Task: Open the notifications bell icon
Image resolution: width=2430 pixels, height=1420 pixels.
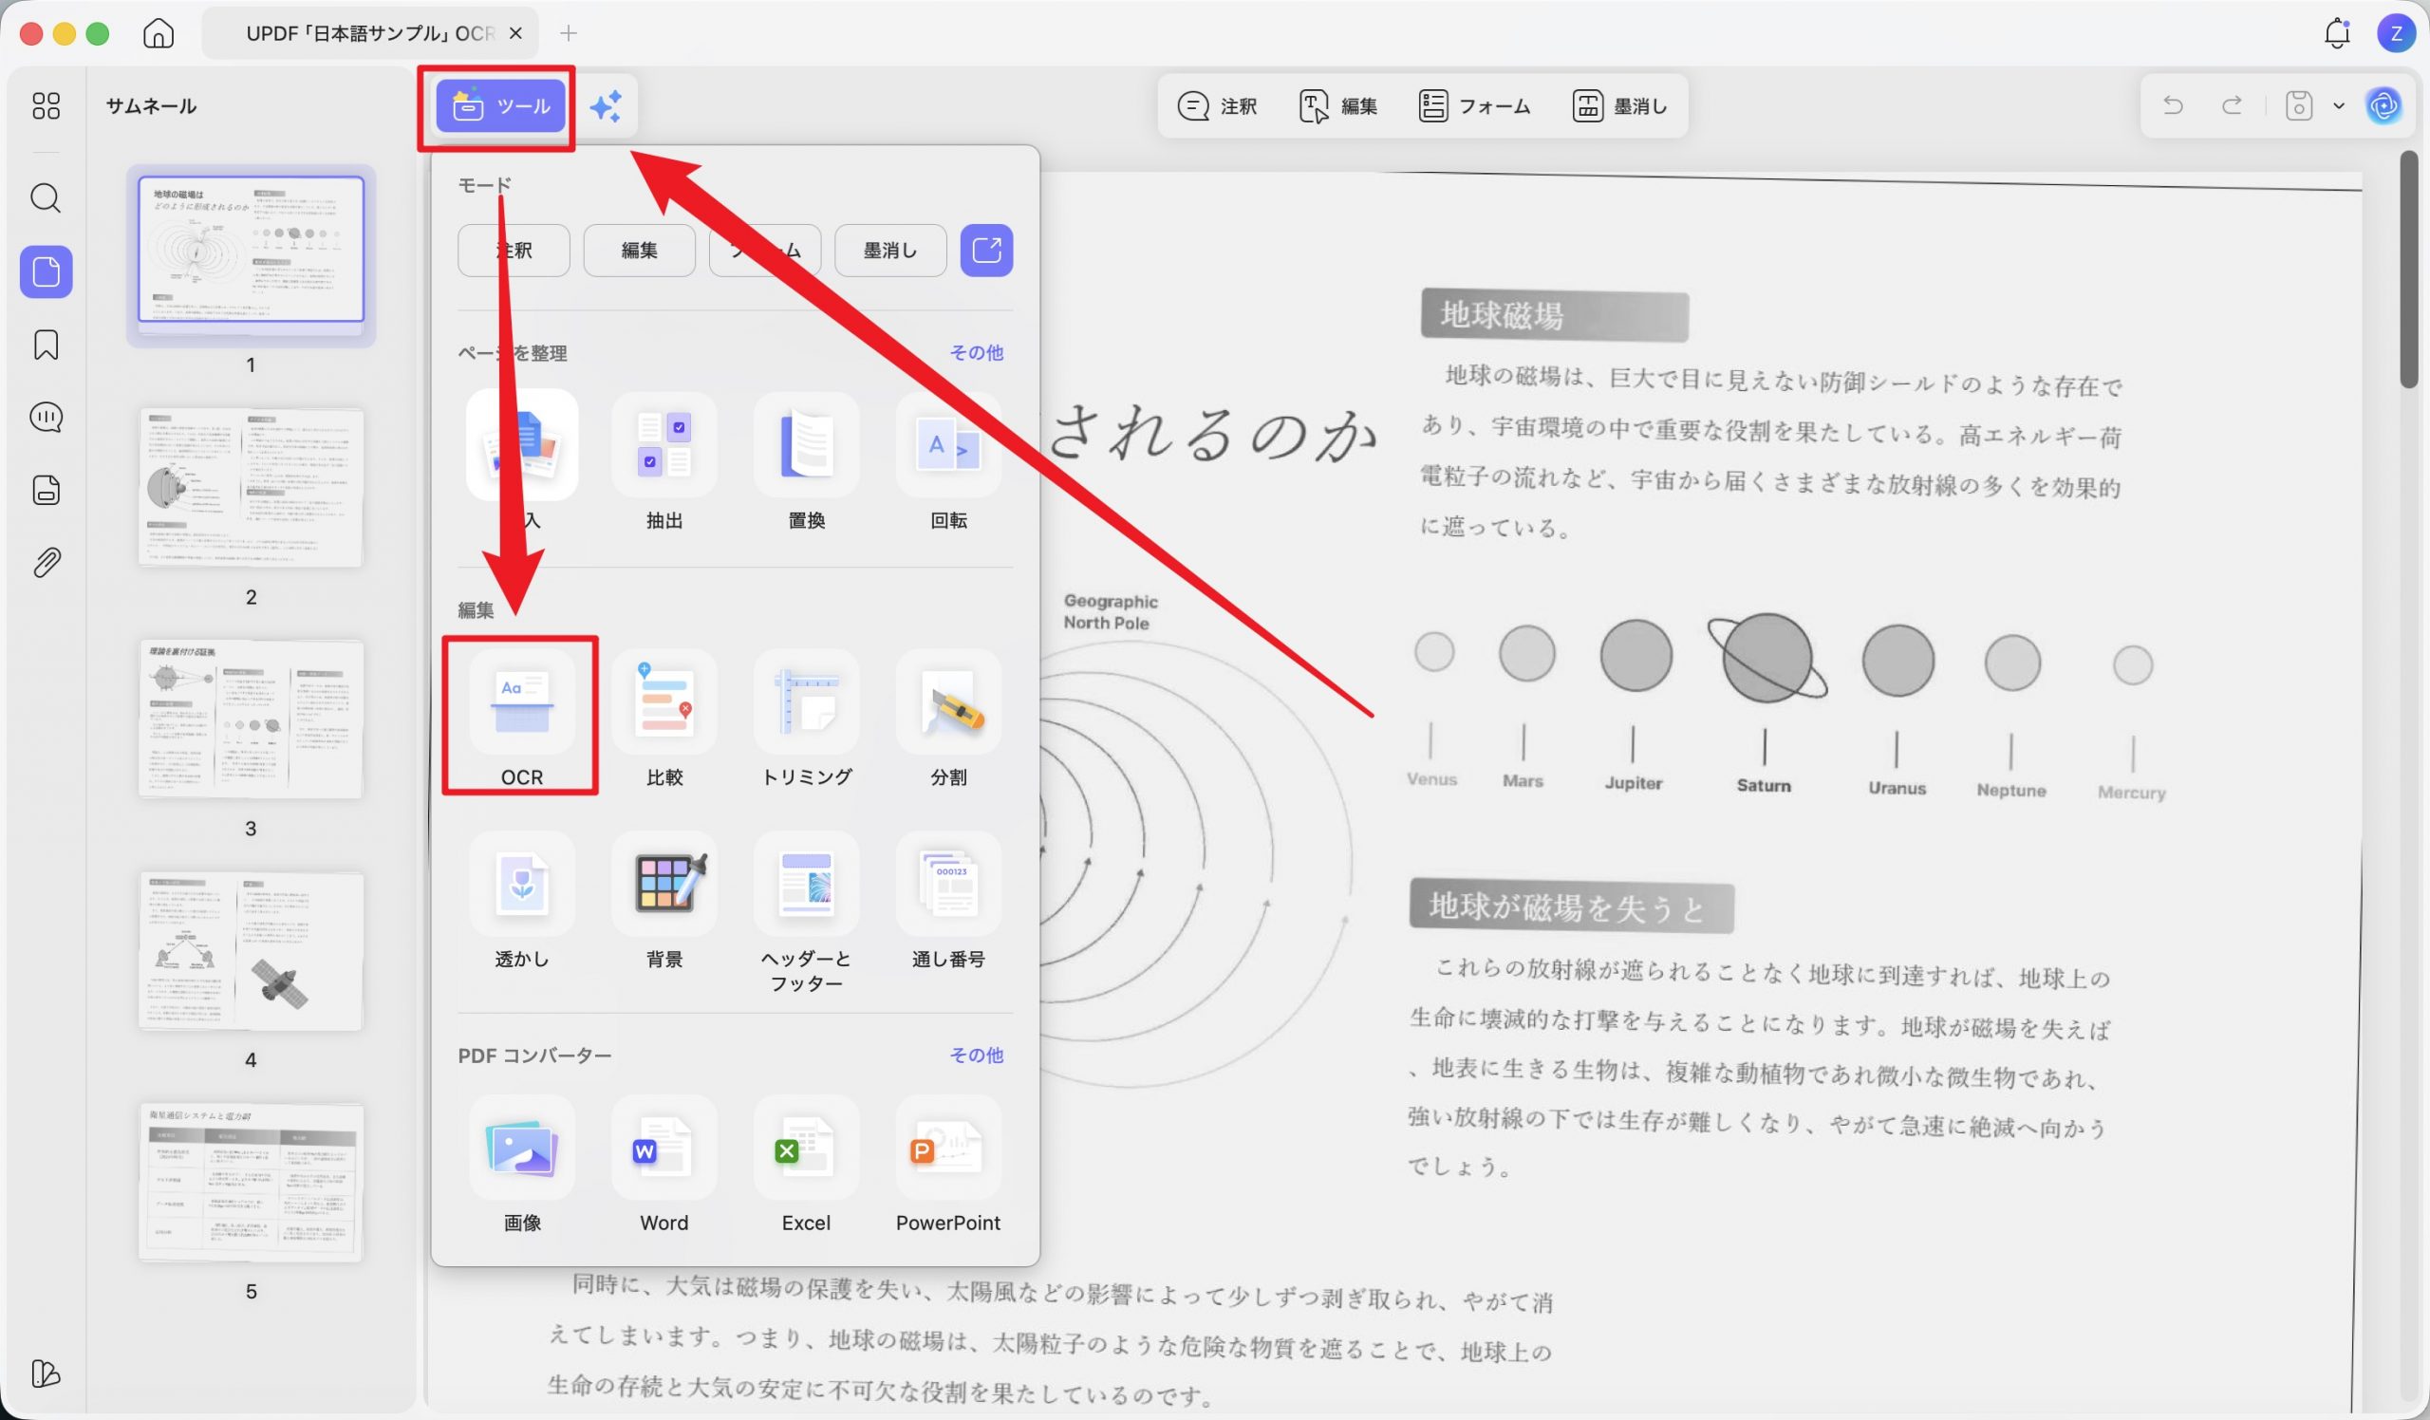Action: click(x=2336, y=34)
